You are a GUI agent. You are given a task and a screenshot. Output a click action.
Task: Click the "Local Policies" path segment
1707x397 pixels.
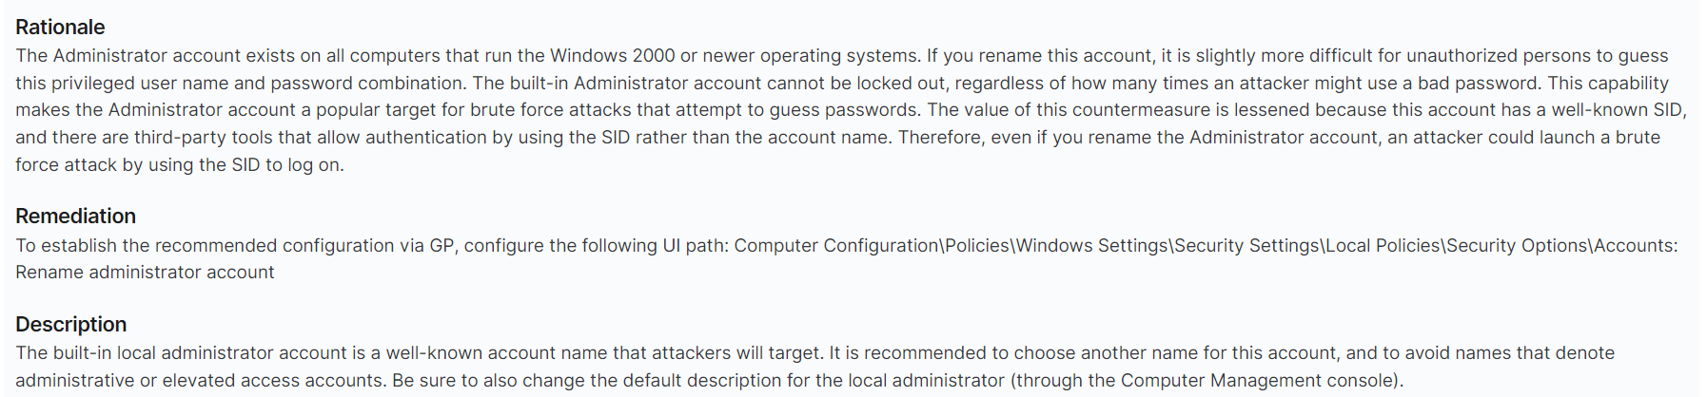(1383, 246)
